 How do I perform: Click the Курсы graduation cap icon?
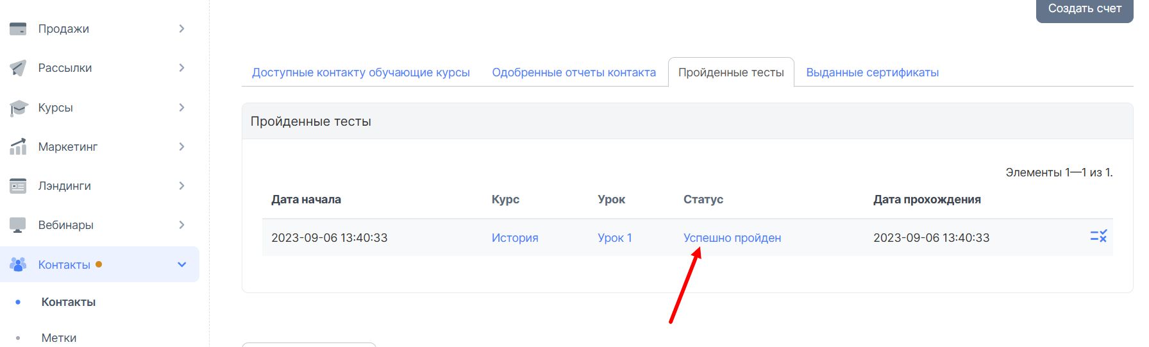pos(19,108)
